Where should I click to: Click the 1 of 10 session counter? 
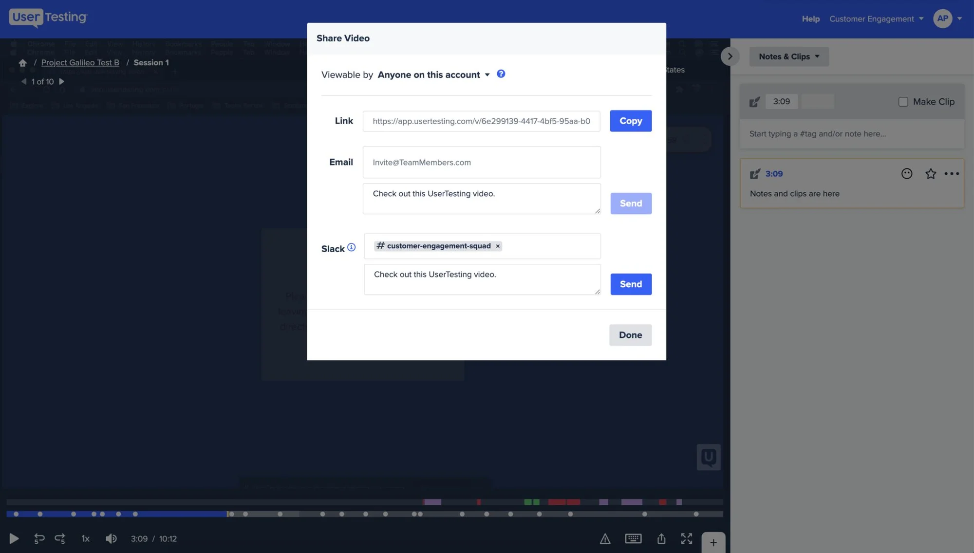coord(42,82)
